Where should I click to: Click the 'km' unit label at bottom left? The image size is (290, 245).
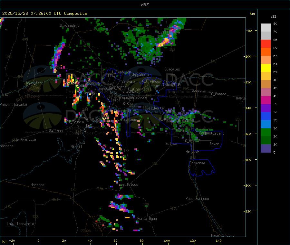point(5,241)
